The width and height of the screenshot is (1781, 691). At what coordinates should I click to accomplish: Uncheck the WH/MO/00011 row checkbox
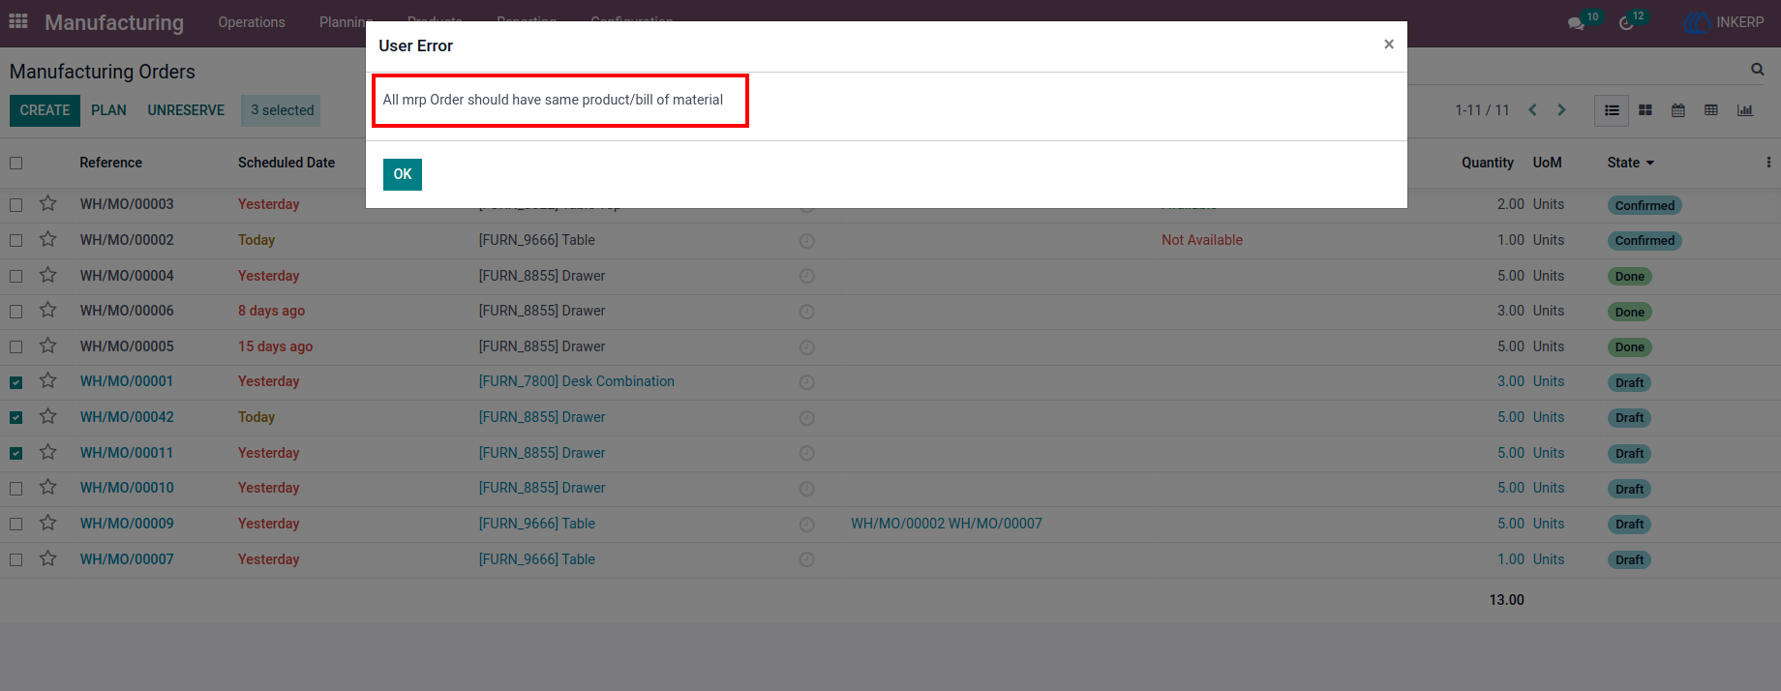pos(16,453)
